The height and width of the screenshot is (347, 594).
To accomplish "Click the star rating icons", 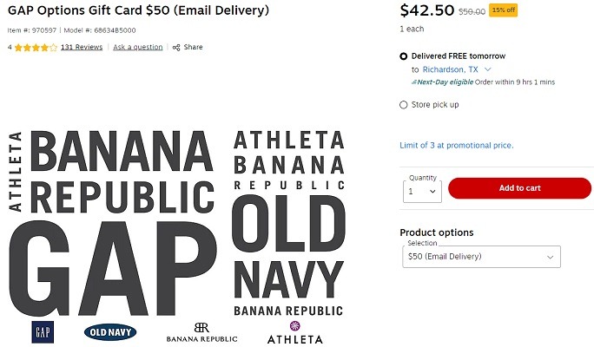I will 36,48.
